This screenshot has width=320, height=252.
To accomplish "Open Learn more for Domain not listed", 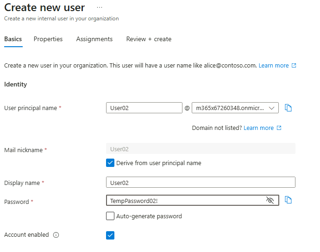I will point(258,128).
